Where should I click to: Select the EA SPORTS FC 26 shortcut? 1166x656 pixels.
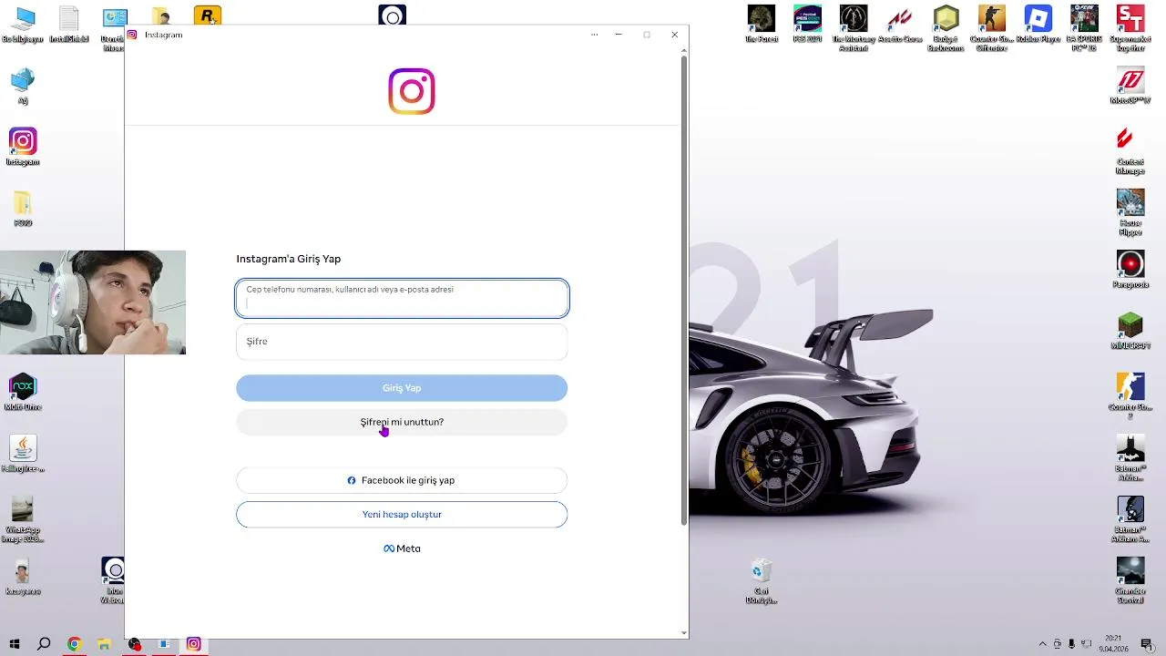coord(1084,27)
